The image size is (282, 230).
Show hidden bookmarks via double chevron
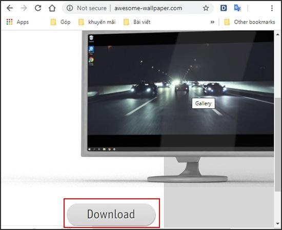pyautogui.click(x=212, y=22)
